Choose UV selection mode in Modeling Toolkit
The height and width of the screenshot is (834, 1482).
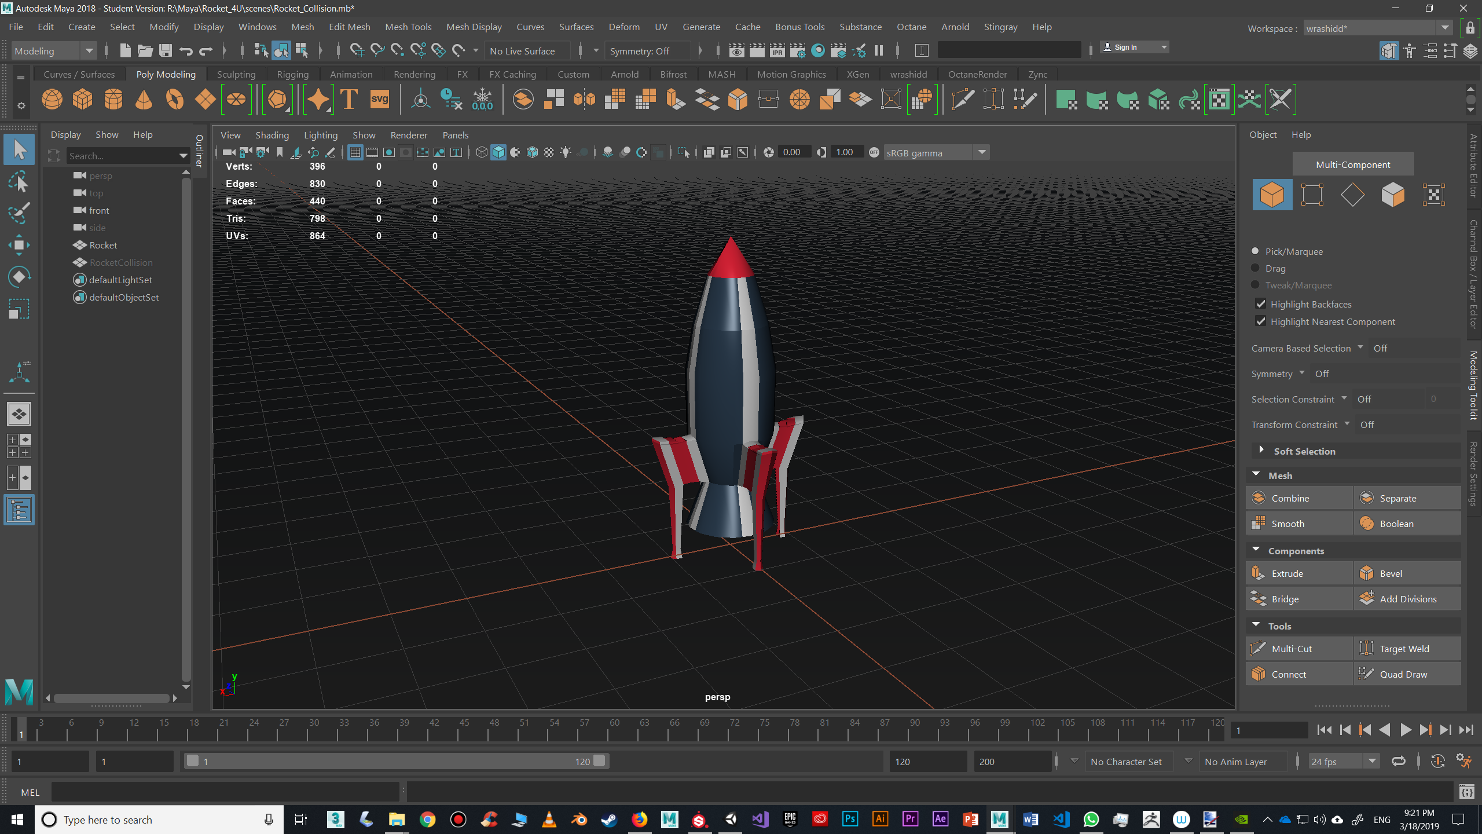(x=1433, y=195)
